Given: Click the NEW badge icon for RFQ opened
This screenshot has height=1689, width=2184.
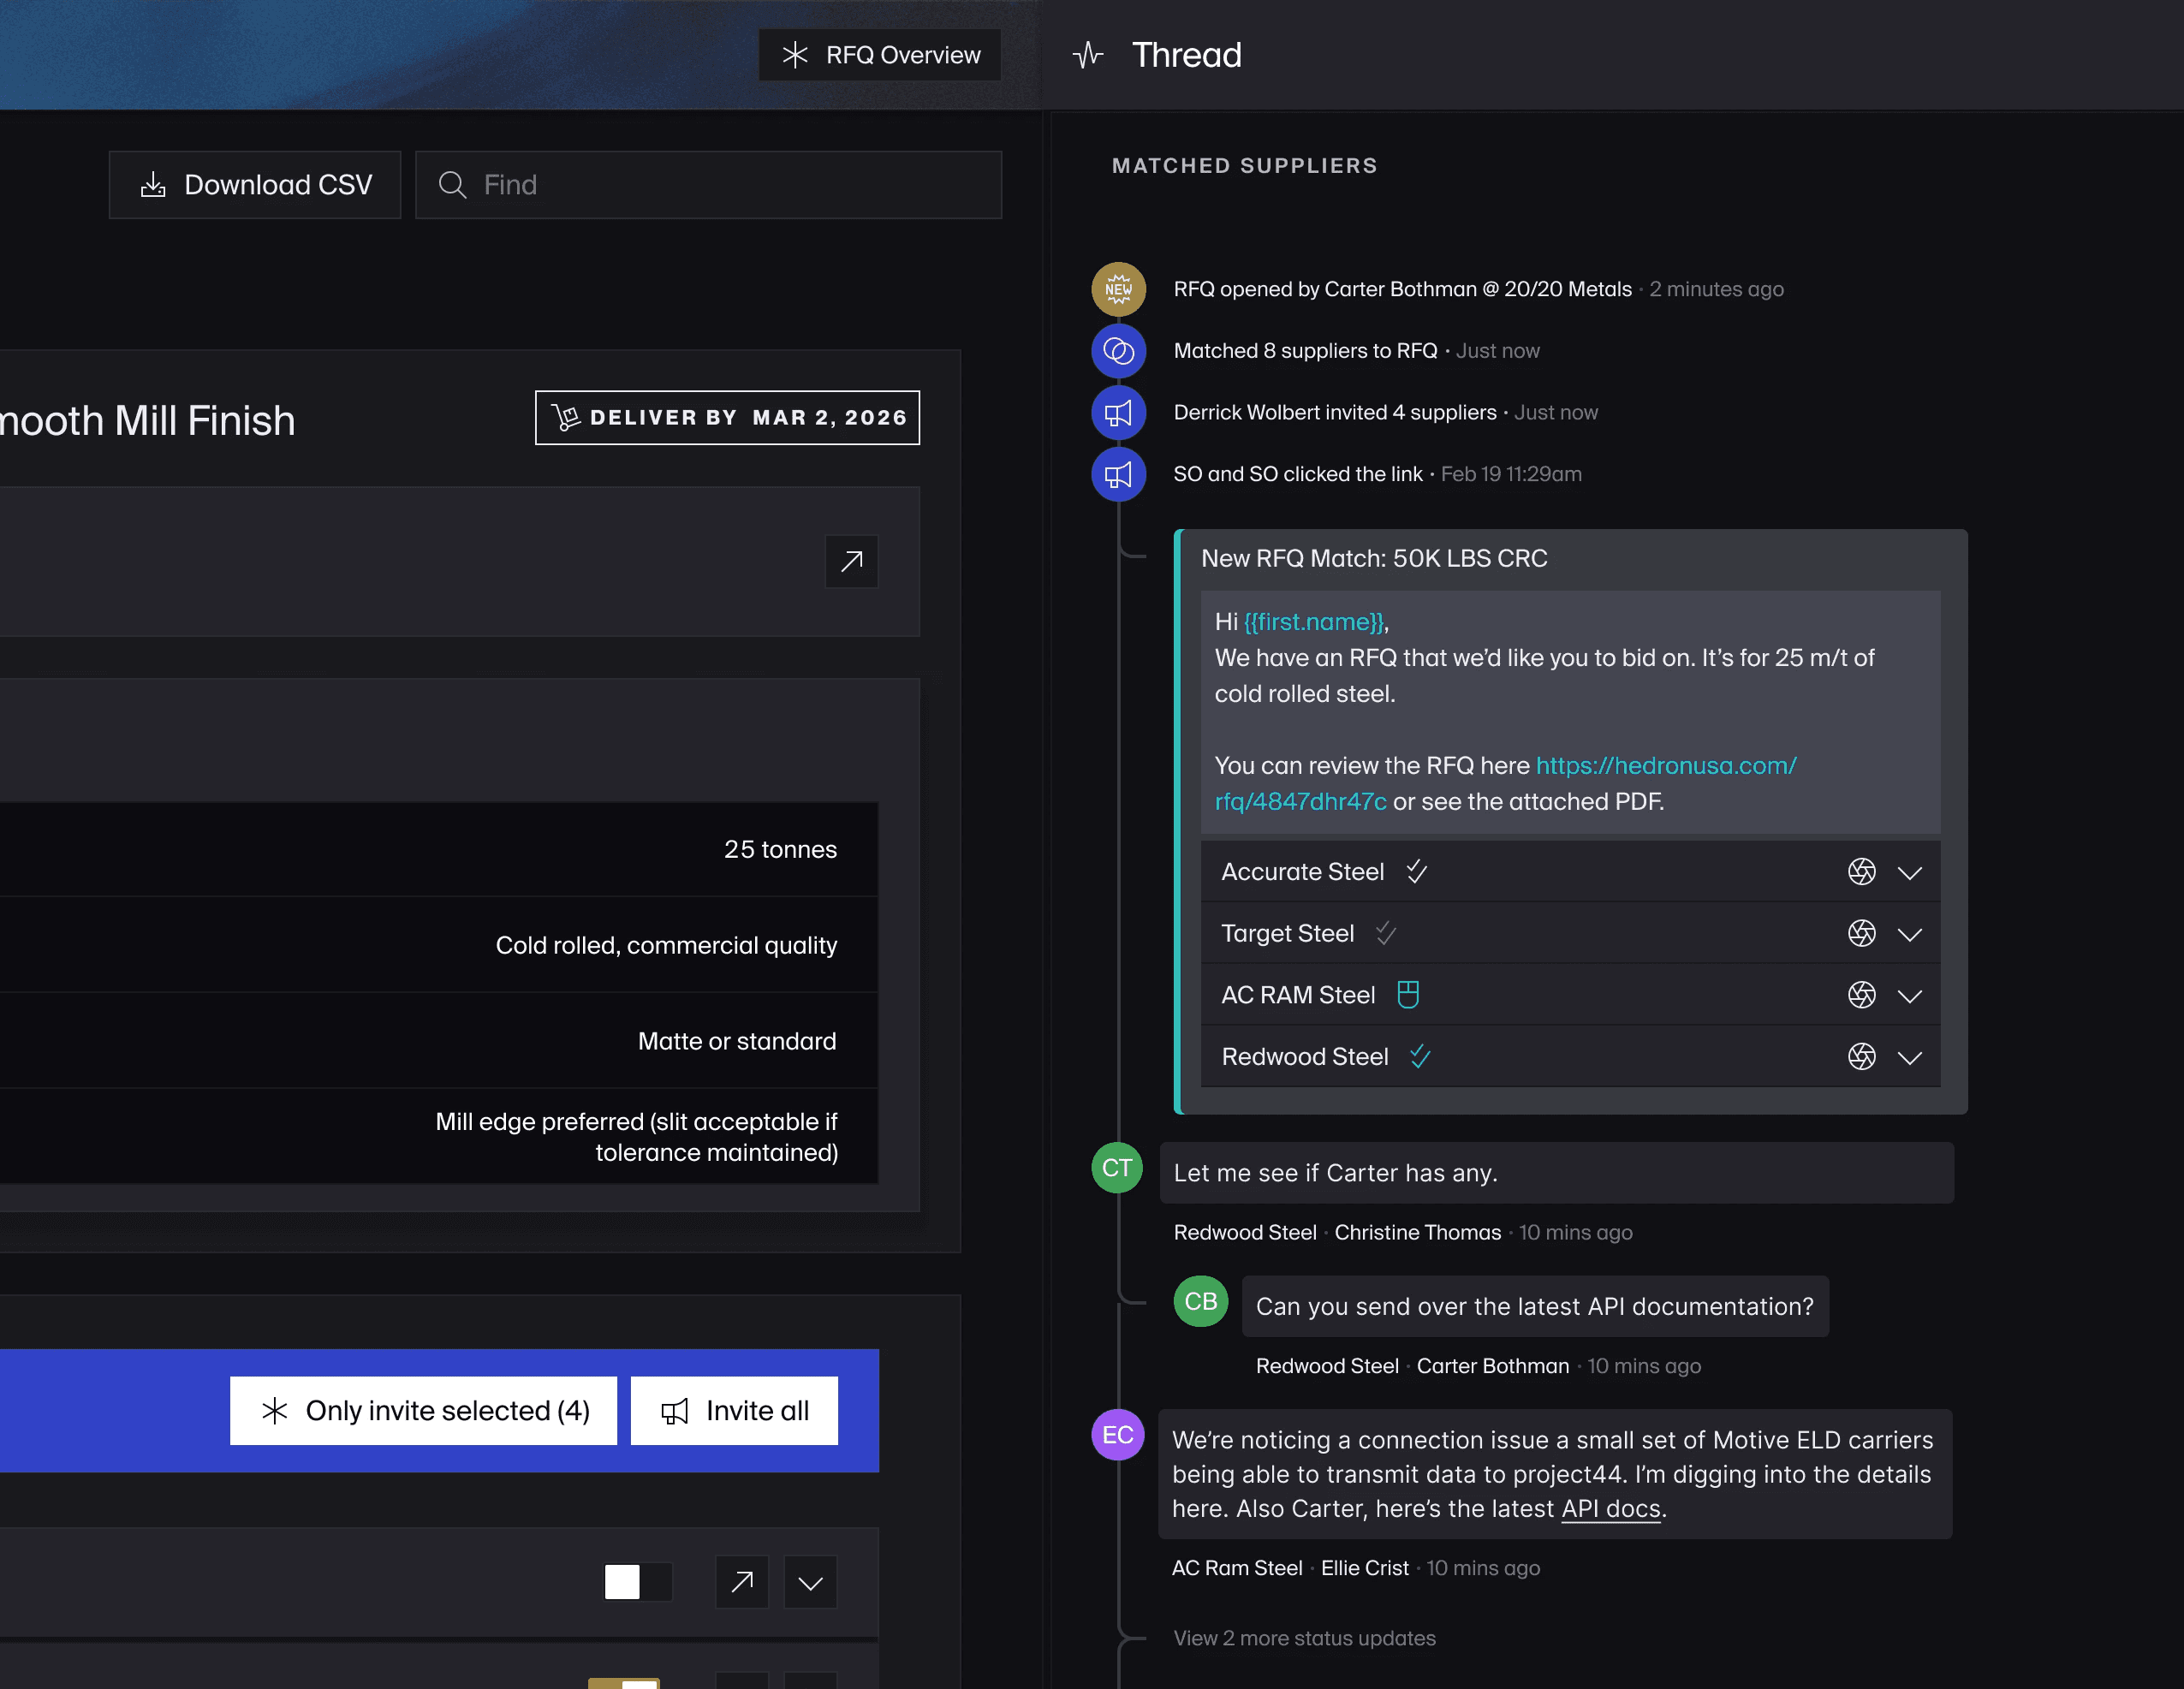Looking at the screenshot, I should coord(1118,289).
